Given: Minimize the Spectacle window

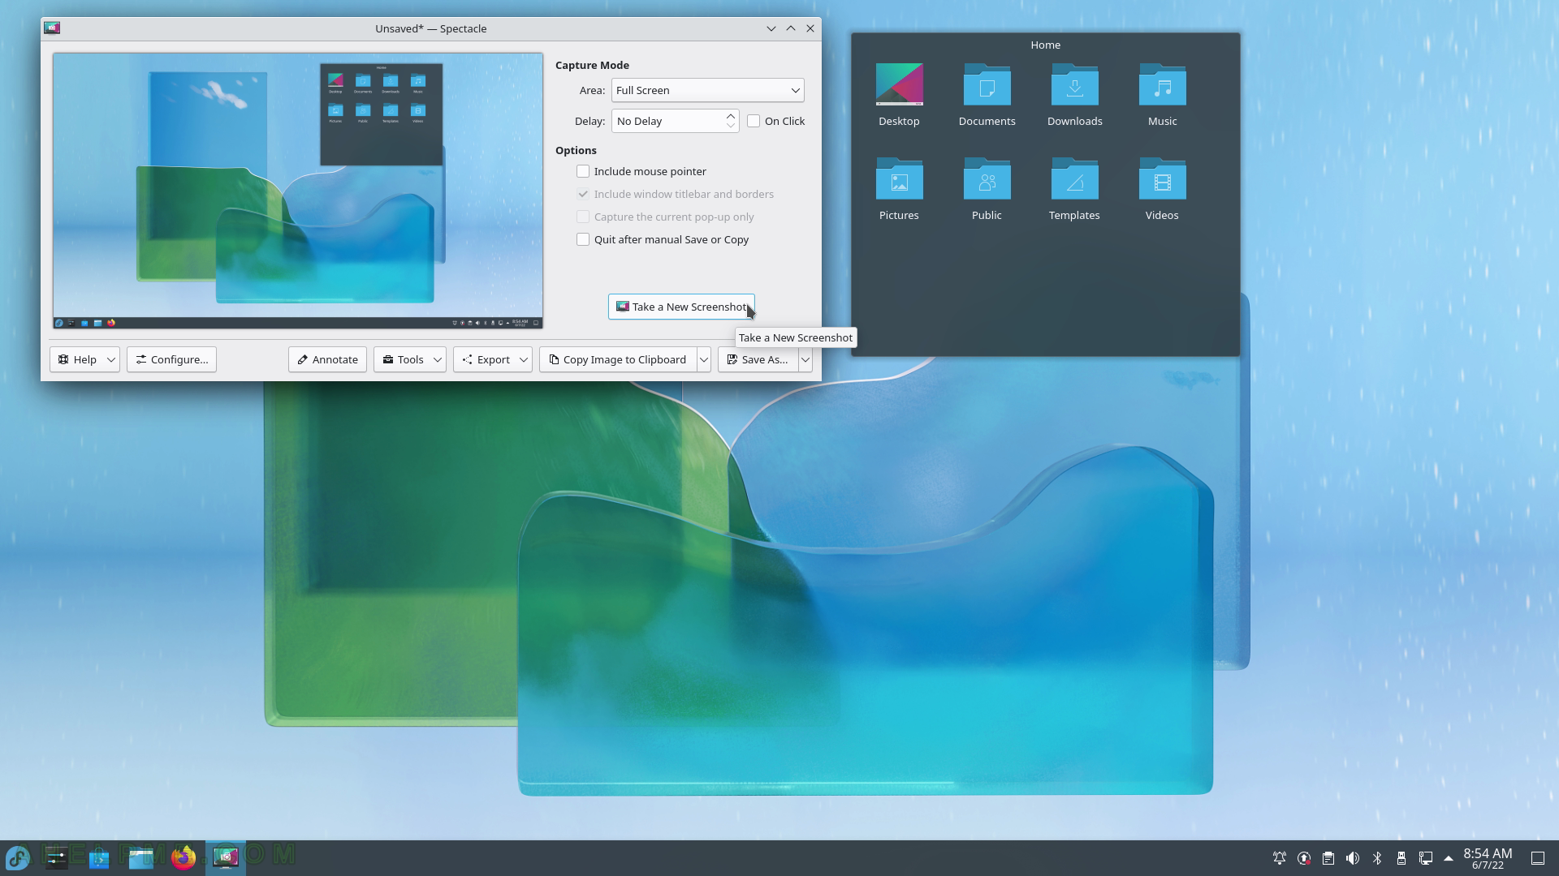Looking at the screenshot, I should point(771,28).
